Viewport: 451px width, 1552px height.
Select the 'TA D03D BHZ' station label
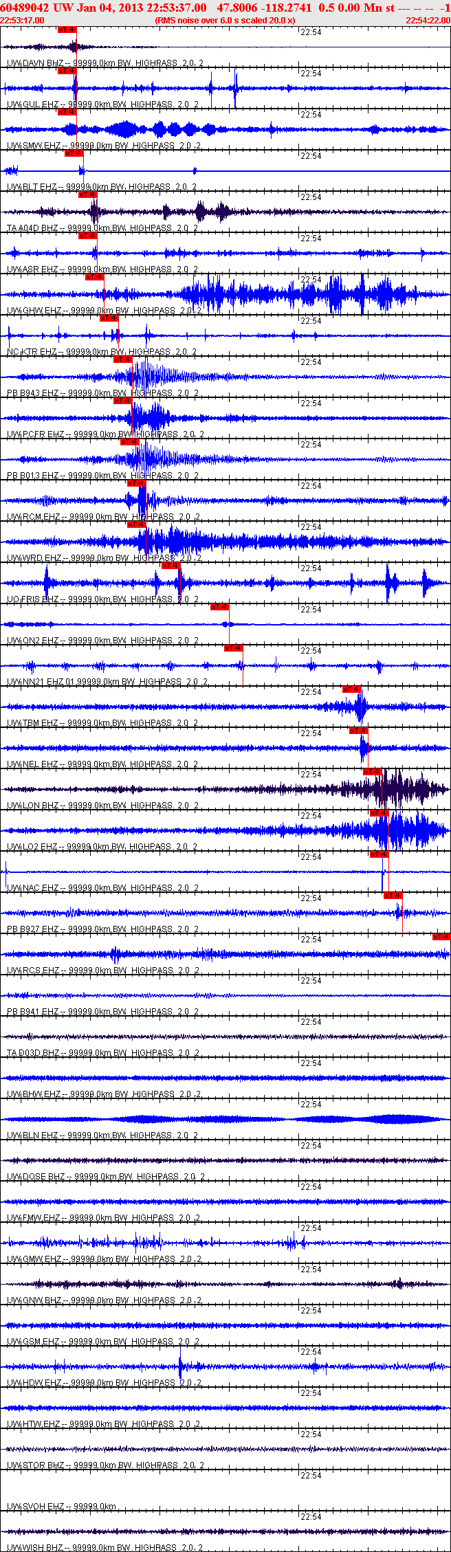pyautogui.click(x=32, y=1053)
